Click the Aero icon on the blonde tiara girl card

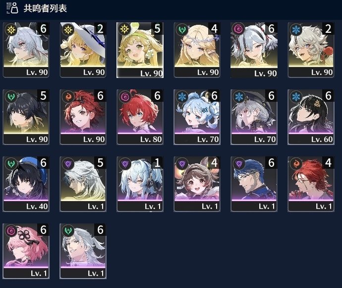(182, 29)
